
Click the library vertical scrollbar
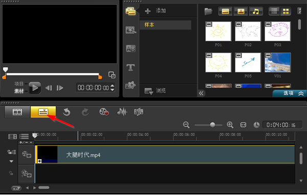click(x=299, y=25)
